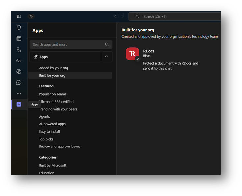Image resolution: width=242 pixels, height=196 pixels.
Task: Open the Copilot icon in sidebar
Action: tap(19, 72)
